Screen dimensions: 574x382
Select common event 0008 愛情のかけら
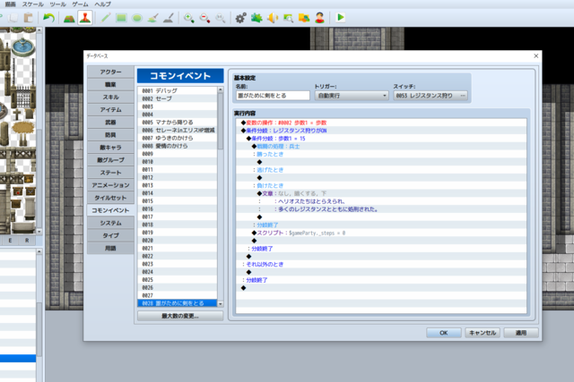pyautogui.click(x=178, y=146)
